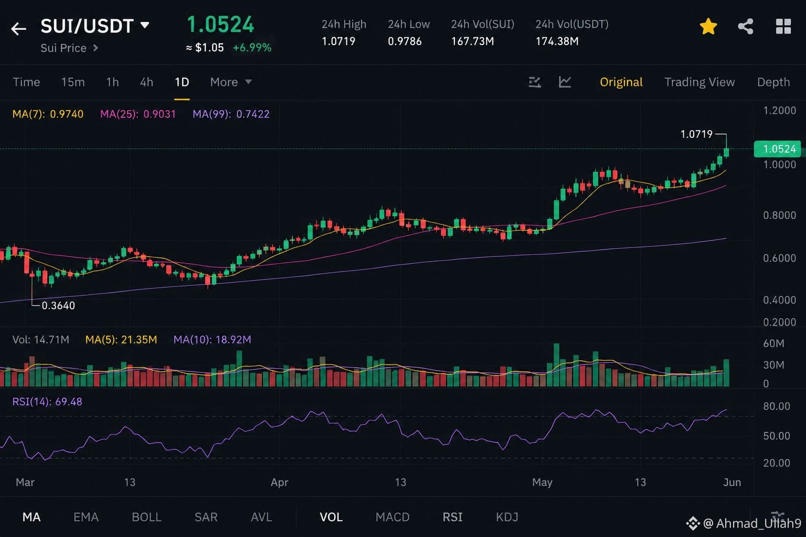Click the 24h Vol(SUI) value 167.73M
The width and height of the screenshot is (806, 537).
pos(472,41)
